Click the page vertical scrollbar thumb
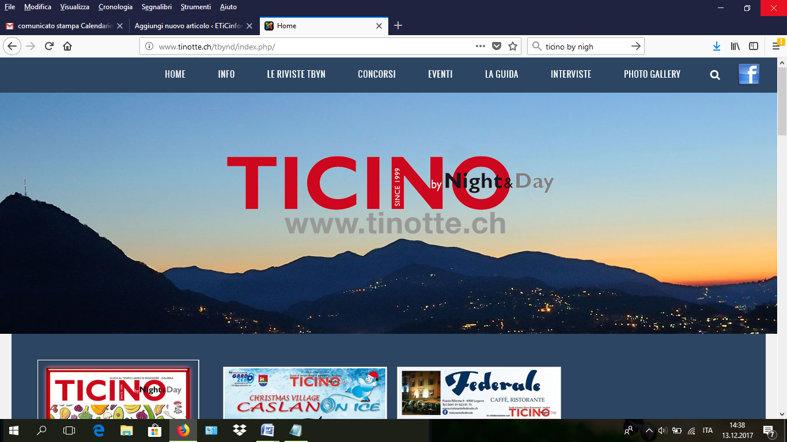 (x=782, y=101)
